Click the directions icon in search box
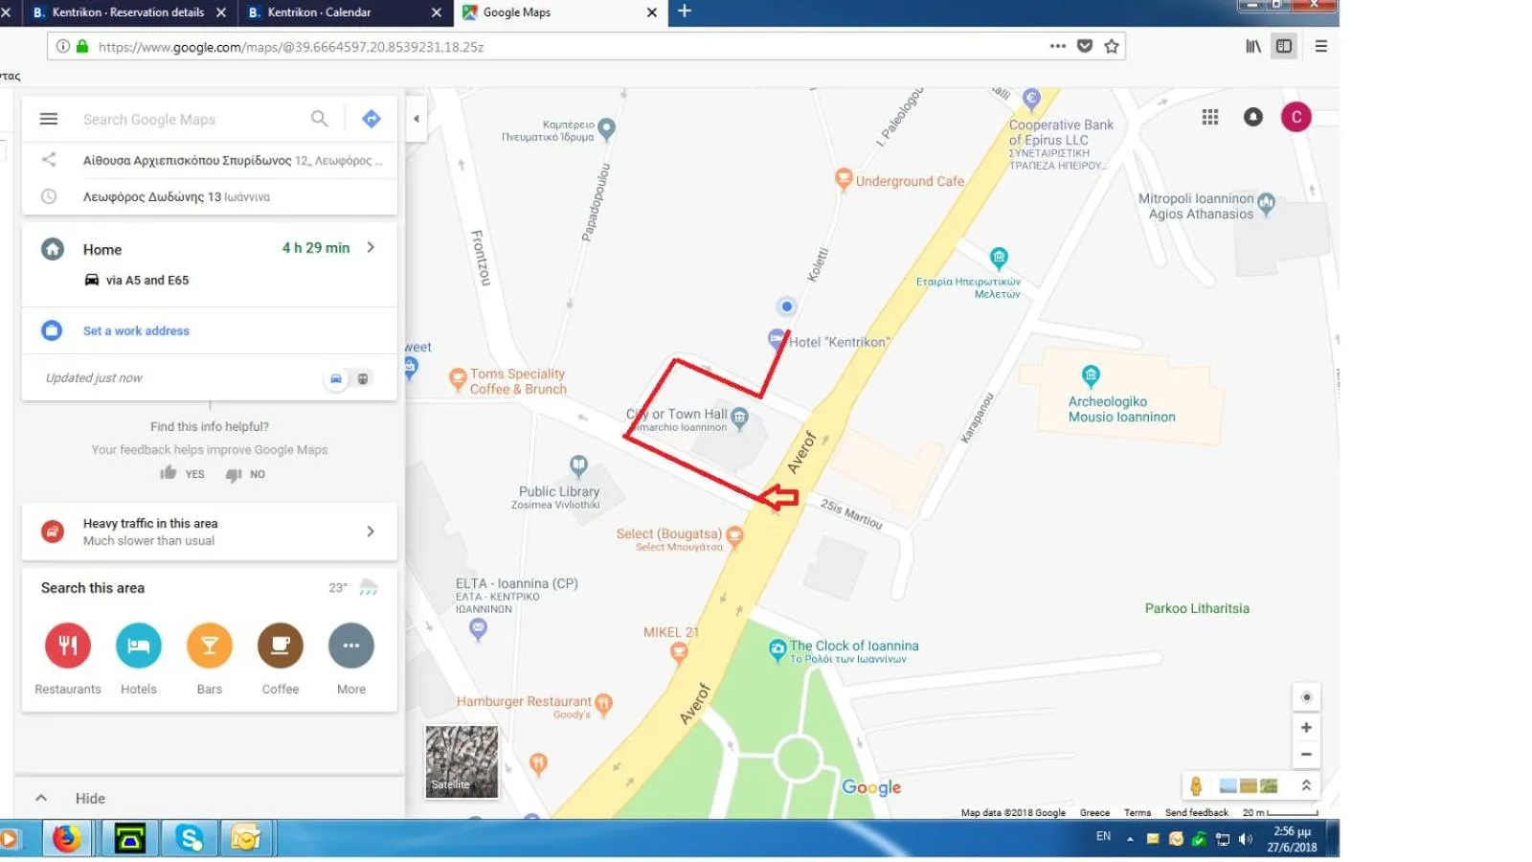 pos(372,119)
